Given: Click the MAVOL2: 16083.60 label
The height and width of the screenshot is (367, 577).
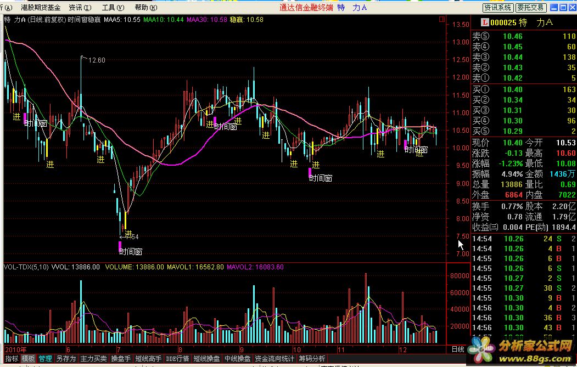Looking at the screenshot, I should point(255,267).
